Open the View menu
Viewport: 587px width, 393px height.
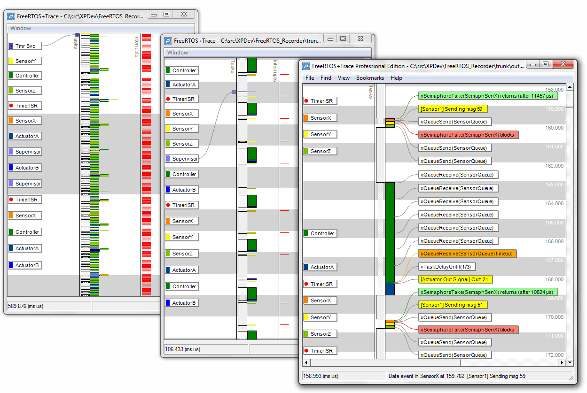pyautogui.click(x=344, y=78)
